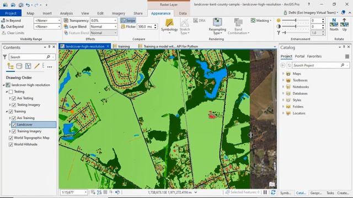Toggle Aoi Training layer visibility

(14, 118)
